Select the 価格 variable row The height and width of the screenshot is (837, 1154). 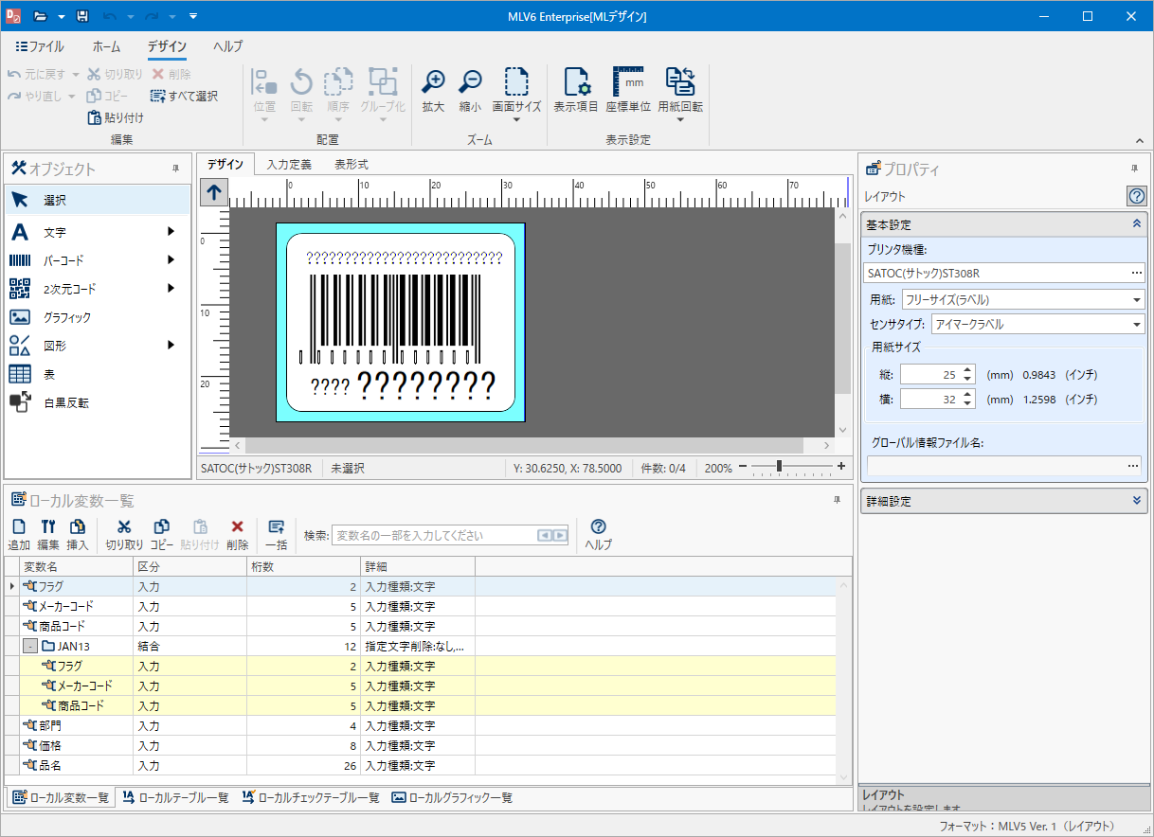[x=421, y=746]
